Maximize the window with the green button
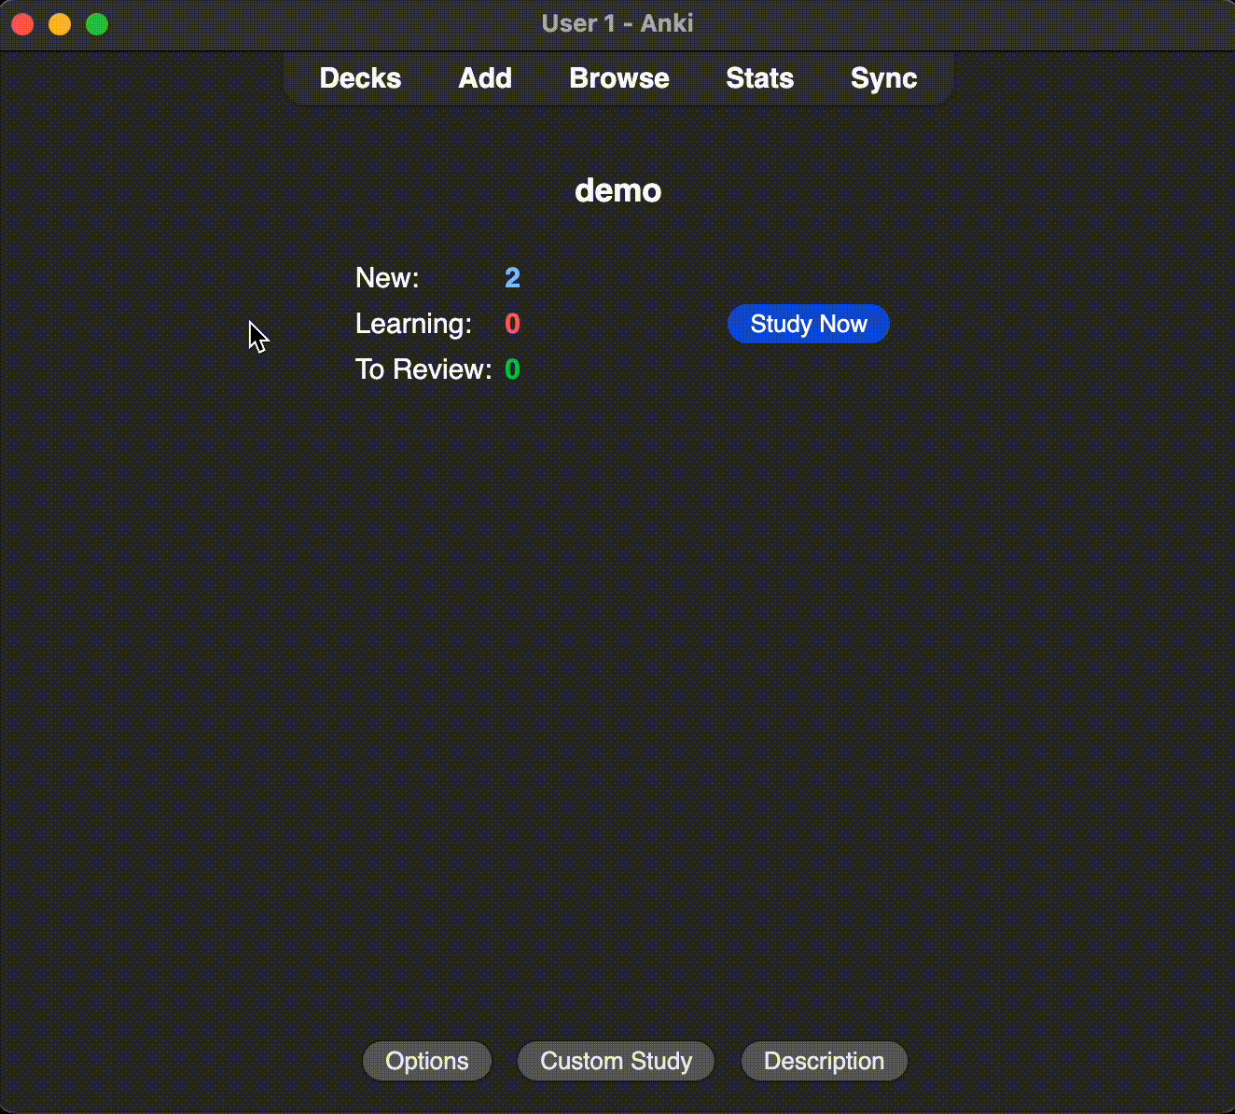This screenshot has height=1114, width=1235. (x=97, y=24)
